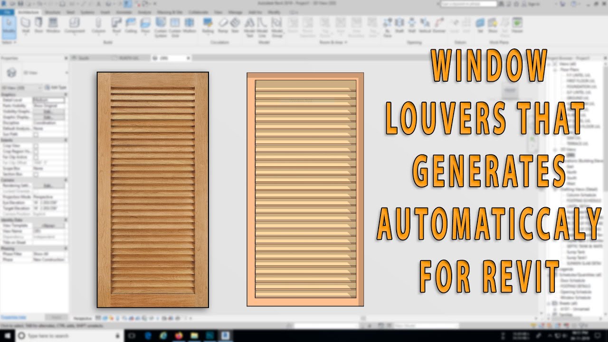Switch to the Annotate ribbon tab

[124, 12]
